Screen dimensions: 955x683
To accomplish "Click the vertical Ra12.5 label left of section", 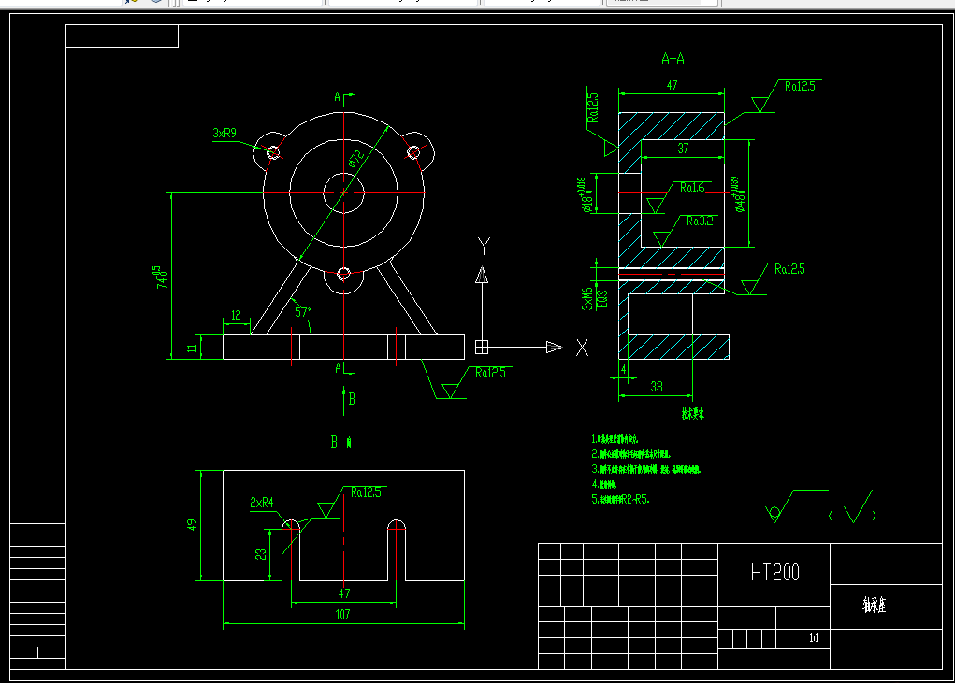I will (x=593, y=107).
